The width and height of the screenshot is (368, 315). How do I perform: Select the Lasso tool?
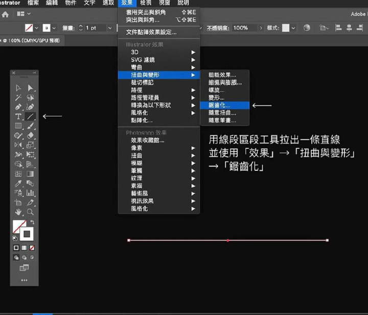point(30,97)
